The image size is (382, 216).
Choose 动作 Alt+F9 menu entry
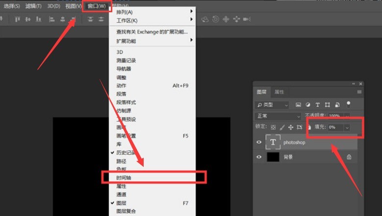tap(152, 86)
